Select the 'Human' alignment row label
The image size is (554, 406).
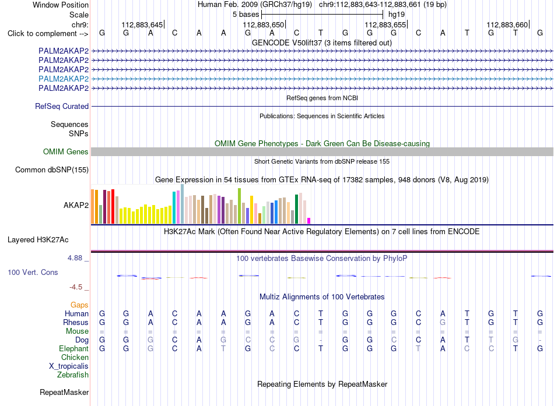pyautogui.click(x=76, y=313)
